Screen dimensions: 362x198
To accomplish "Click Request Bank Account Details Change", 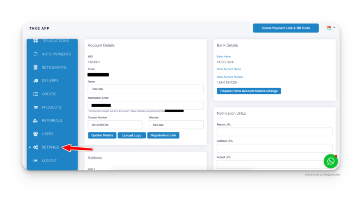I will click(249, 91).
